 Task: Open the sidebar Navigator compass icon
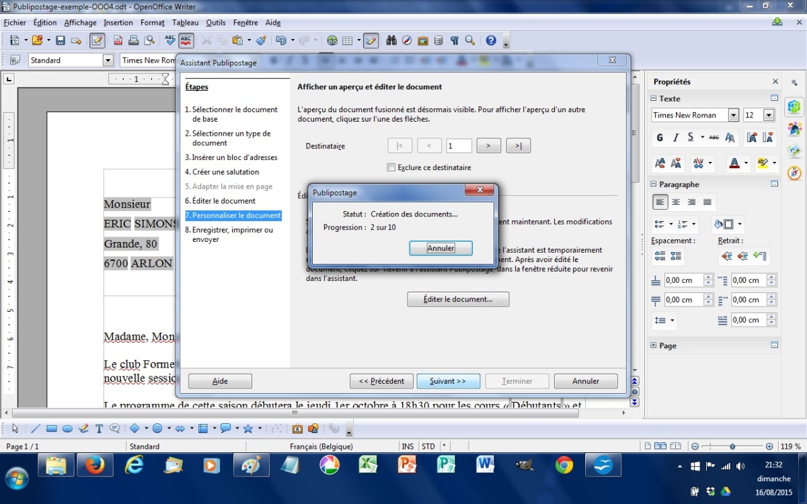[795, 172]
